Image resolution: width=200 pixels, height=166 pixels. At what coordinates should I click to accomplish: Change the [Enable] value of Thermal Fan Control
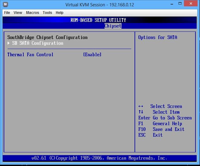(x=92, y=55)
